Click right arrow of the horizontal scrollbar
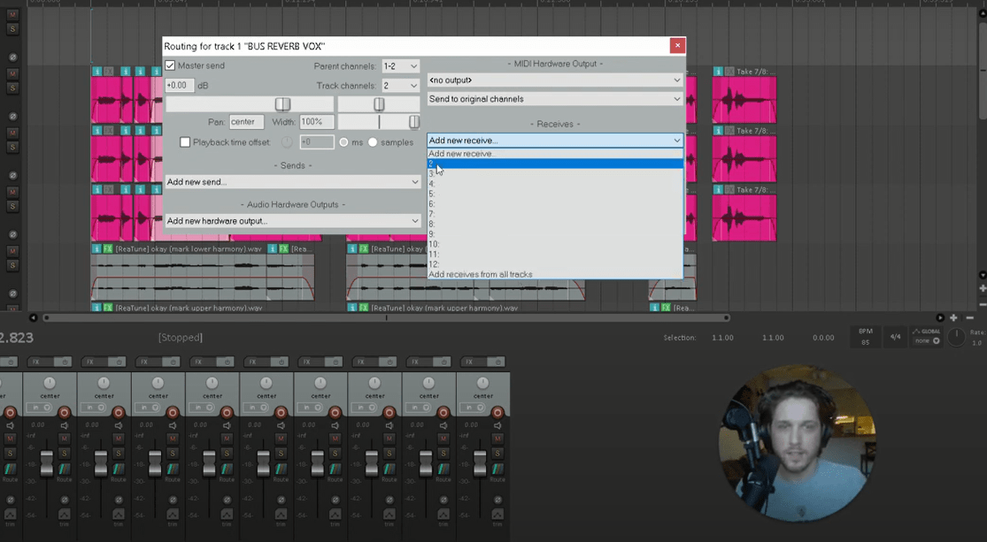Viewport: 987px width, 542px height. 940,318
